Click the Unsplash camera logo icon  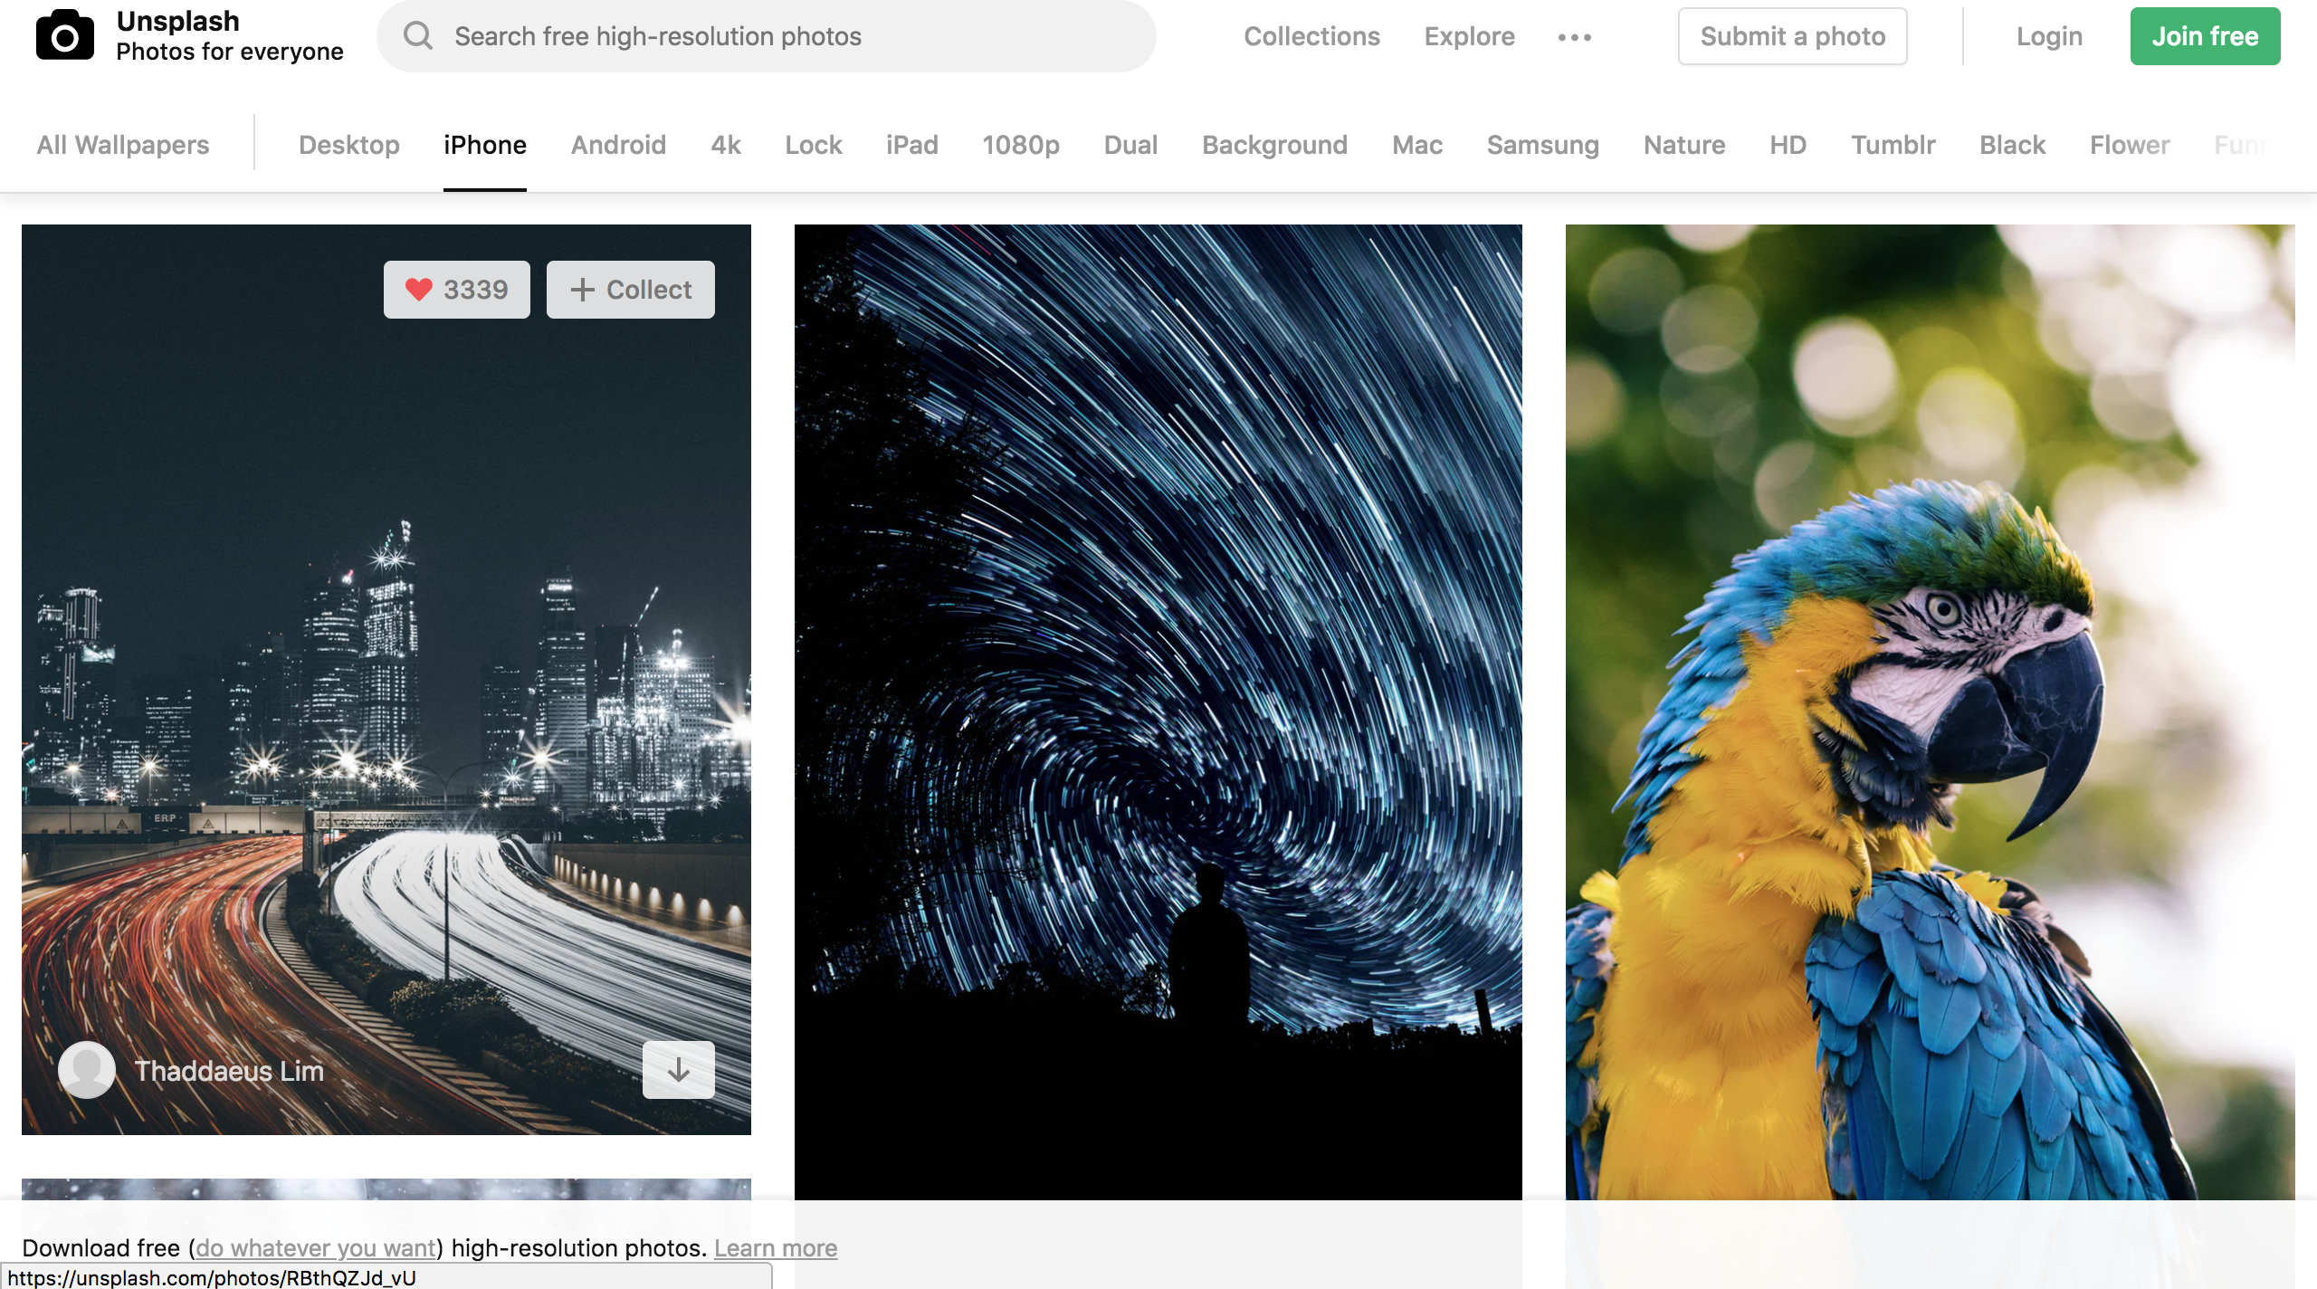(x=64, y=36)
